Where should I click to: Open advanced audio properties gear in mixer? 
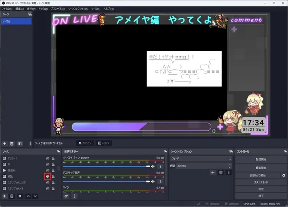[66, 196]
